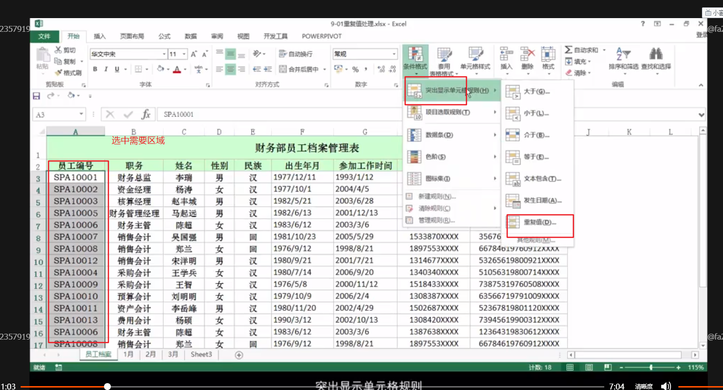
Task: Click the Format Painter (格式刷) button
Action: click(x=68, y=73)
